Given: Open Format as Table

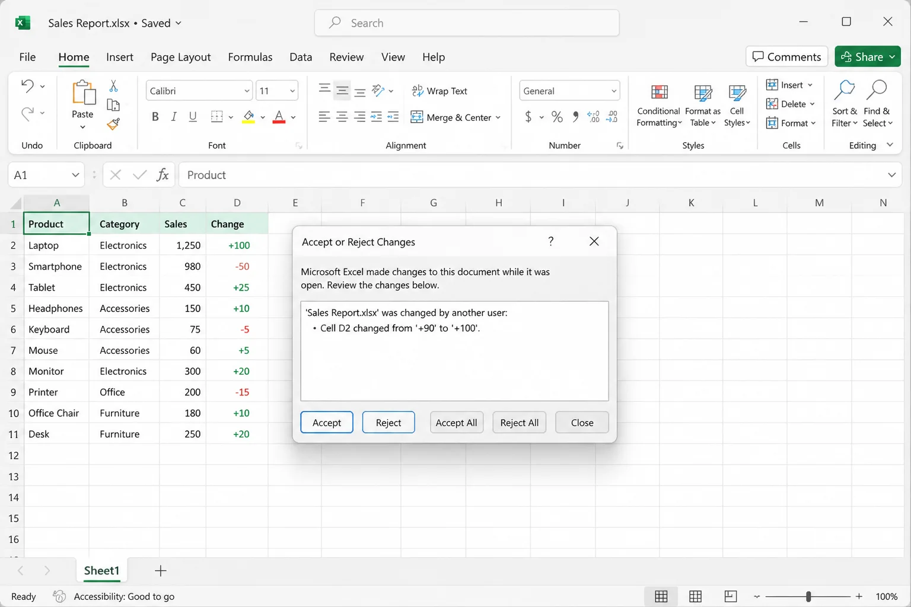Looking at the screenshot, I should (703, 106).
